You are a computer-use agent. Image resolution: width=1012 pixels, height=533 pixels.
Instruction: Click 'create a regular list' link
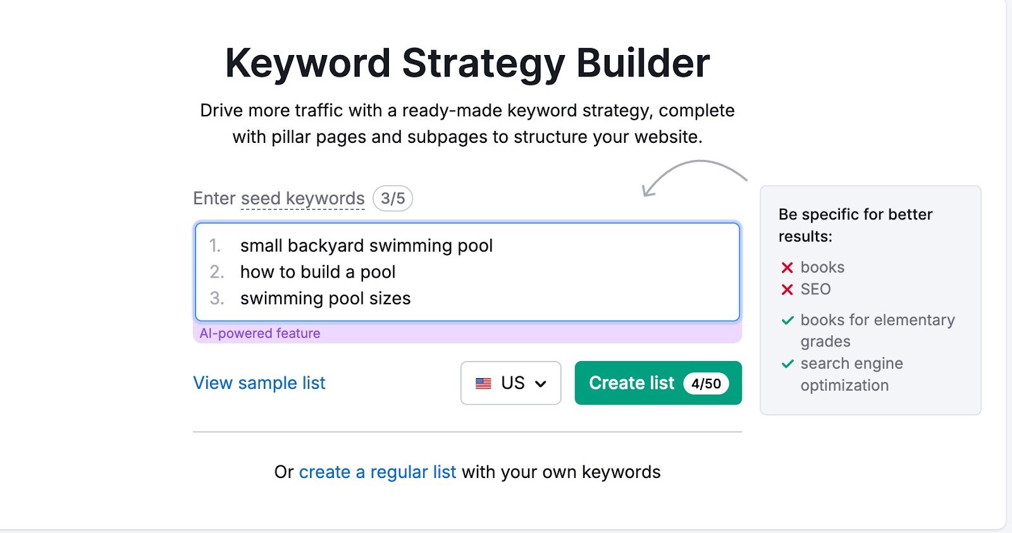(378, 472)
